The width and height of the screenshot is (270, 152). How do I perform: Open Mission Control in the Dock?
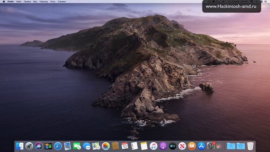point(49,146)
